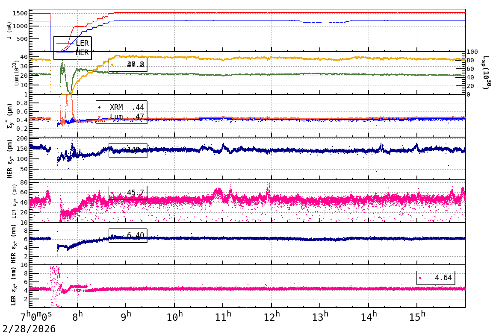Select the "HER εy* (pm)" axis label
This screenshot has width=496, height=334.
pyautogui.click(x=9, y=158)
